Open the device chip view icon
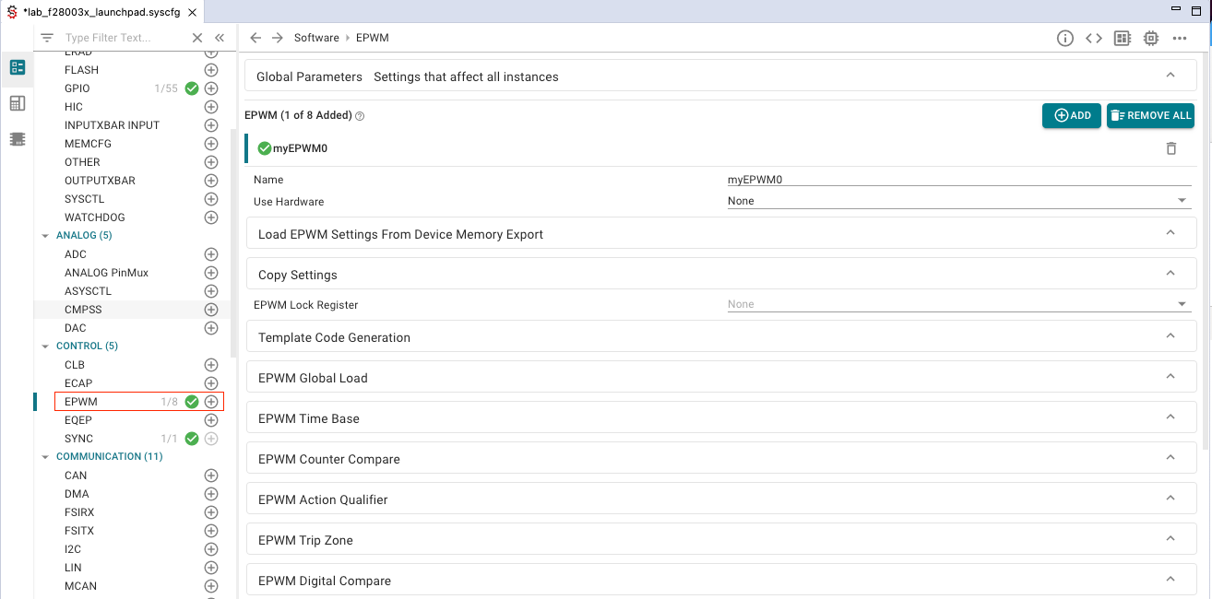Screen dimensions: 1212x599 1150,38
